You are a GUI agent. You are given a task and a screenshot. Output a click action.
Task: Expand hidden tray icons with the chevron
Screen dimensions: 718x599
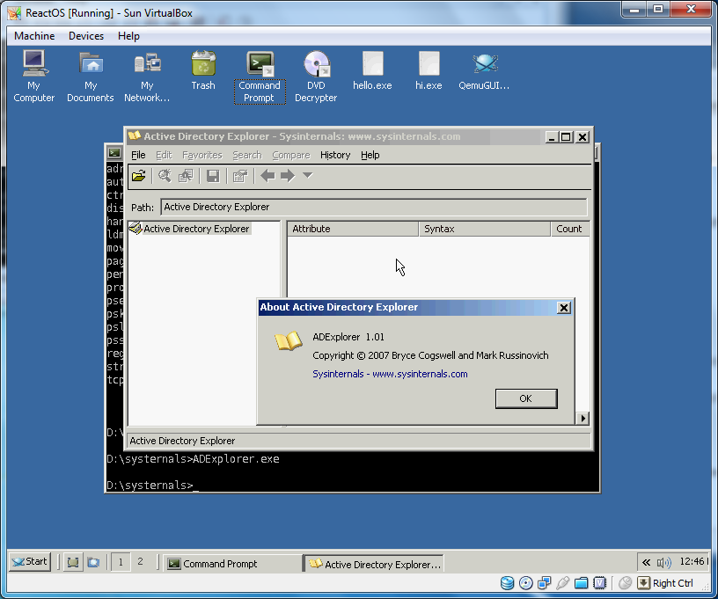[x=646, y=562]
